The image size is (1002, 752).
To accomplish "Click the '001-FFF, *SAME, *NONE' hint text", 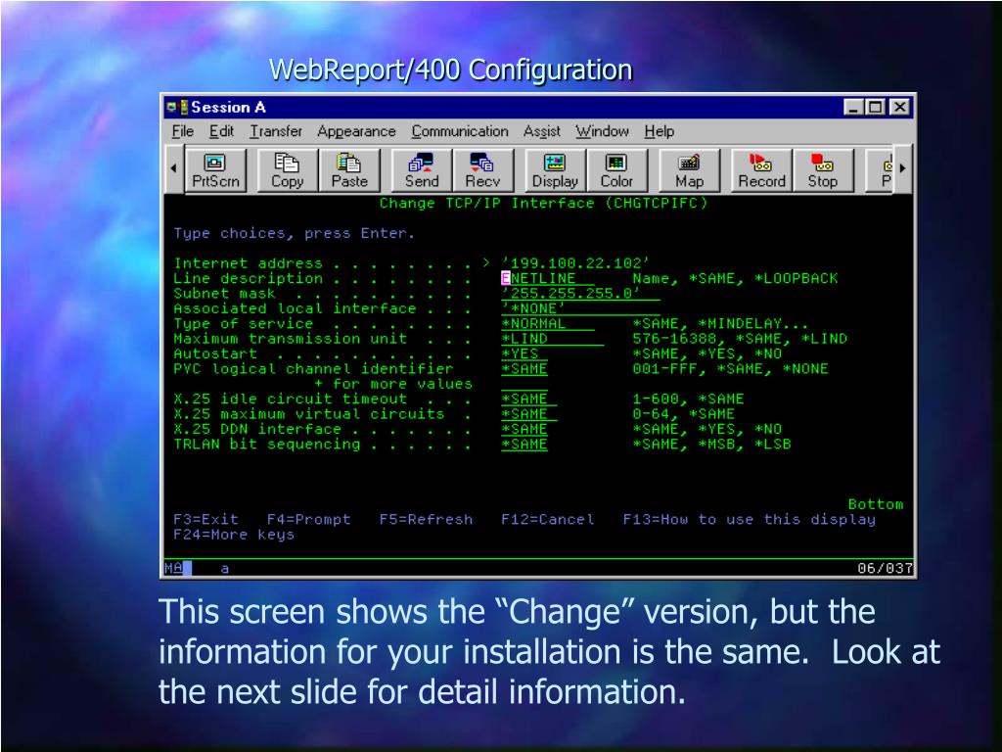I will click(730, 369).
